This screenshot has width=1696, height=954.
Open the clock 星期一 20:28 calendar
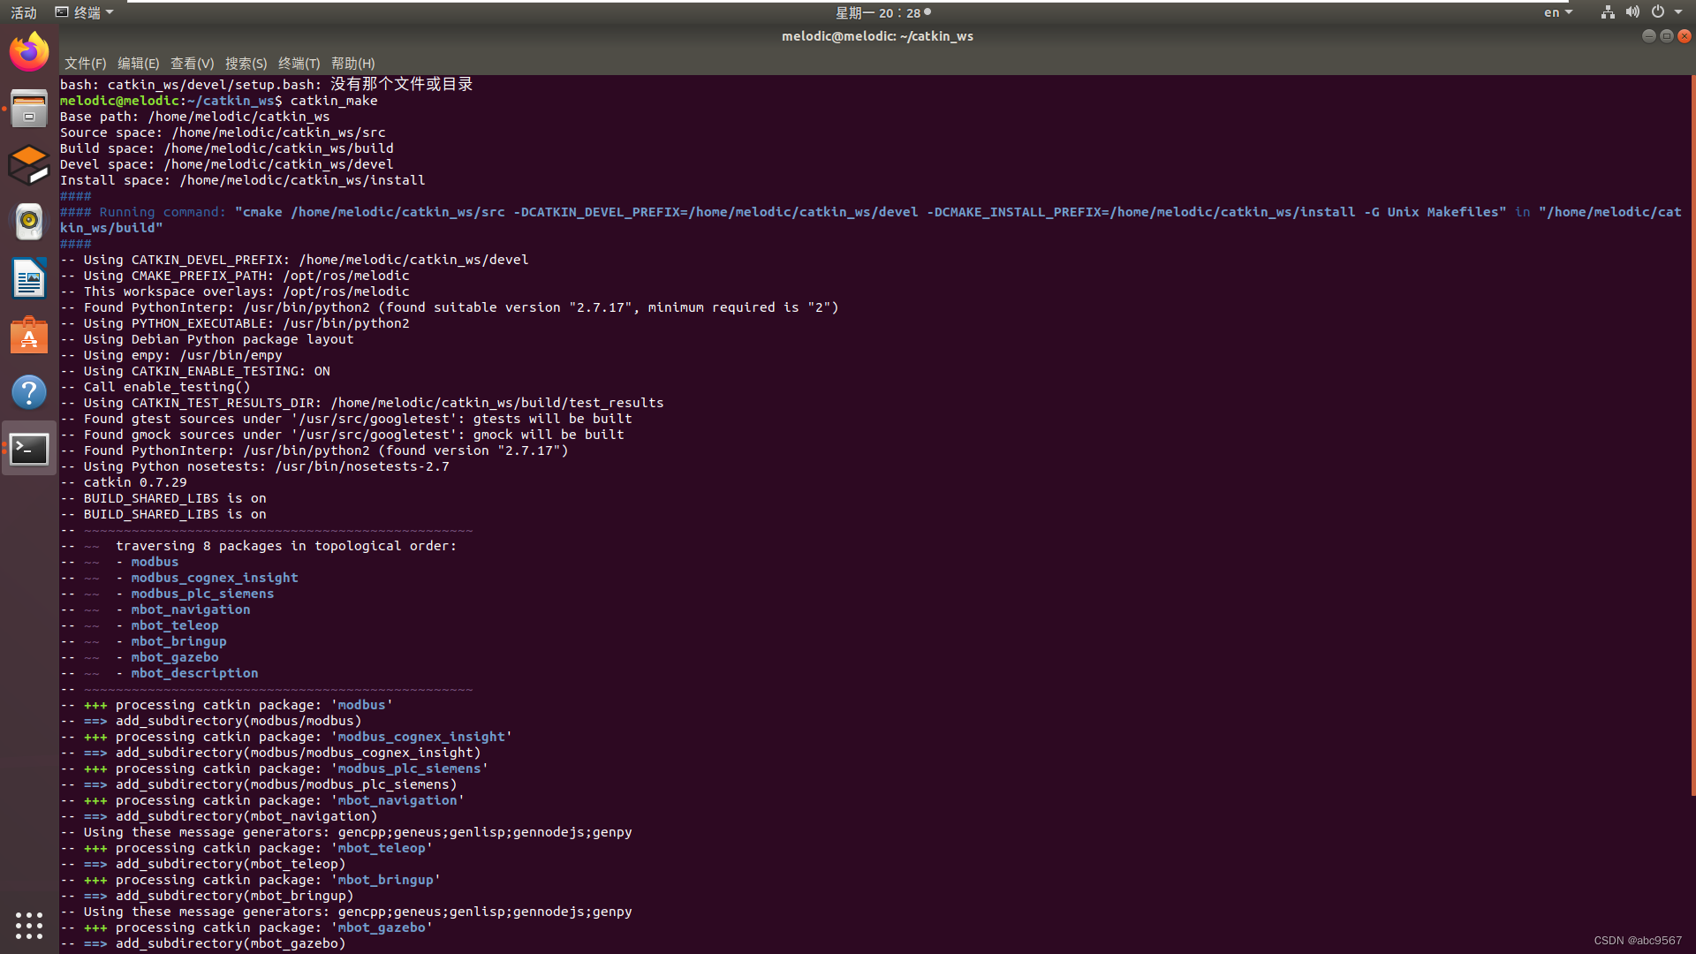882,12
